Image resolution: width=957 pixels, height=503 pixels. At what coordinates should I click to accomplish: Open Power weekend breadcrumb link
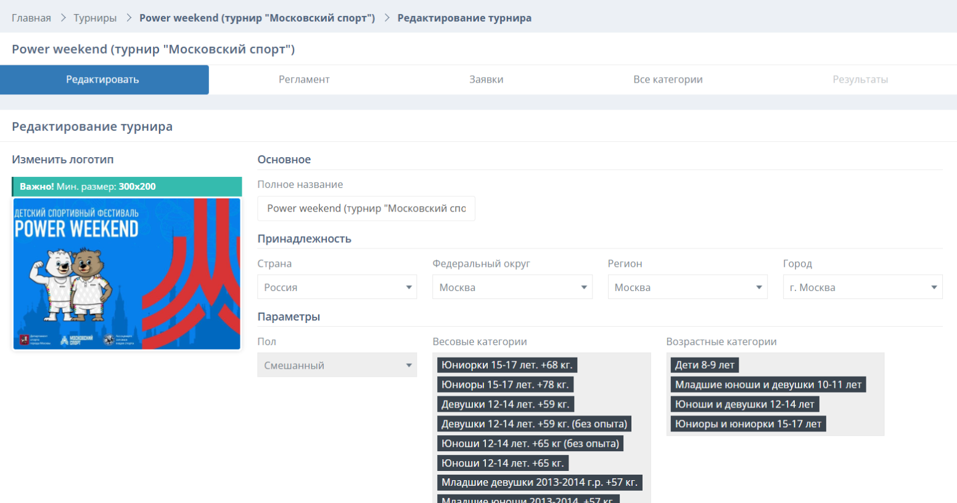(x=257, y=18)
